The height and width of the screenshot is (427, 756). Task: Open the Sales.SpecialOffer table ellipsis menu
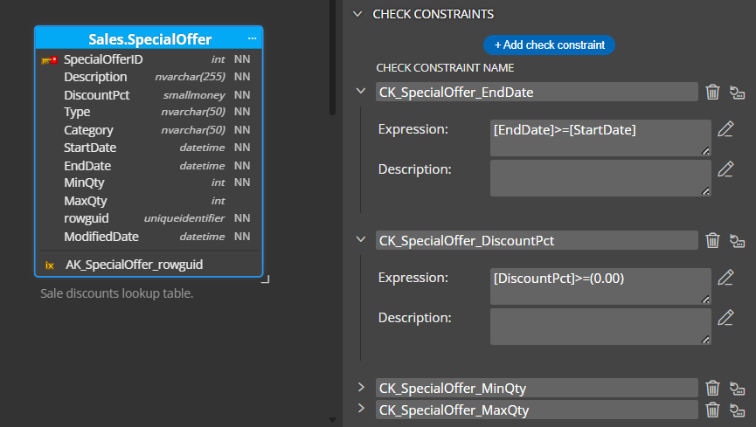[x=253, y=38]
